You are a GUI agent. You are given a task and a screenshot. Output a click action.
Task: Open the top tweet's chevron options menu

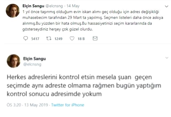pos(167,5)
